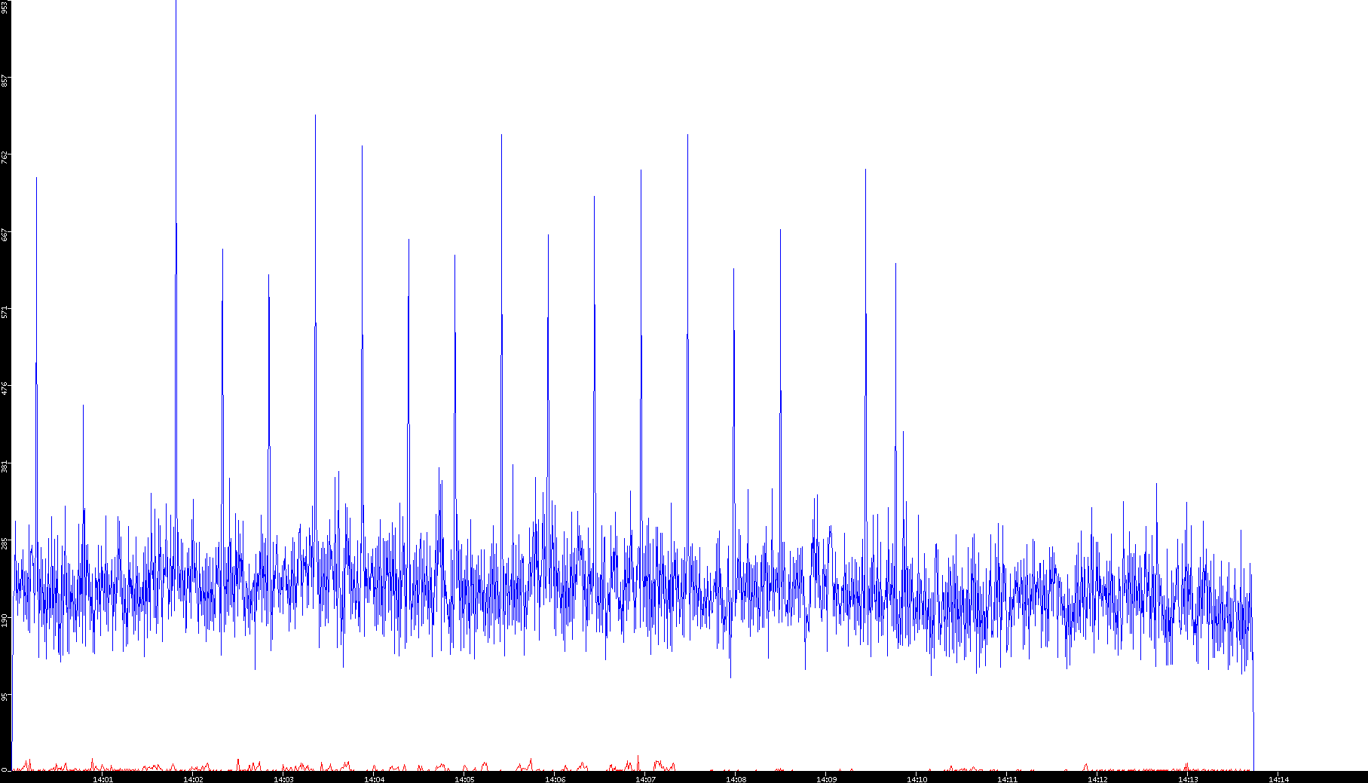This screenshot has height=783, width=1368.
Task: Select the 14:07 time axis marker
Action: [x=645, y=779]
